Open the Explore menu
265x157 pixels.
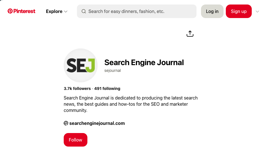click(54, 11)
